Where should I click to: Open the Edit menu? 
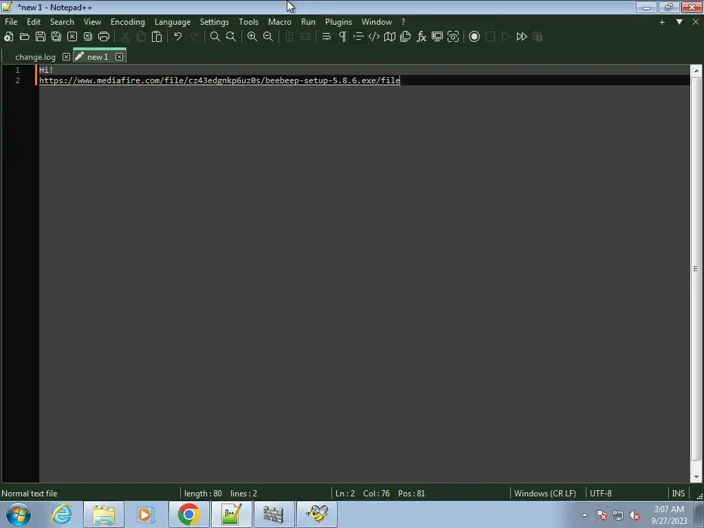coord(34,22)
